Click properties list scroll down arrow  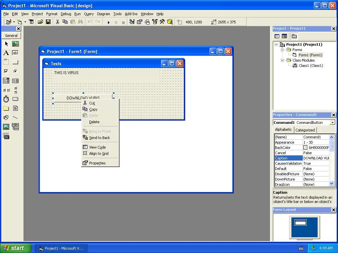[x=331, y=183]
